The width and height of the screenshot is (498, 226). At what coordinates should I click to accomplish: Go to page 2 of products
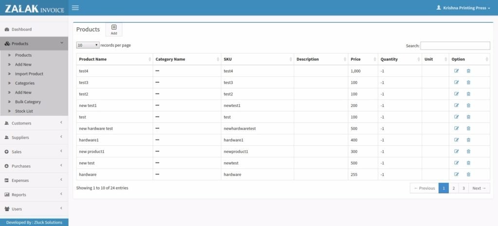[453, 188]
